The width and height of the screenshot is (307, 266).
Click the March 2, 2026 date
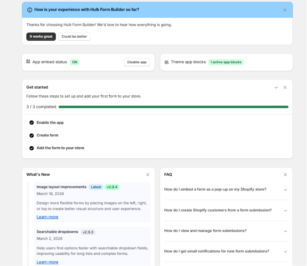50,239
